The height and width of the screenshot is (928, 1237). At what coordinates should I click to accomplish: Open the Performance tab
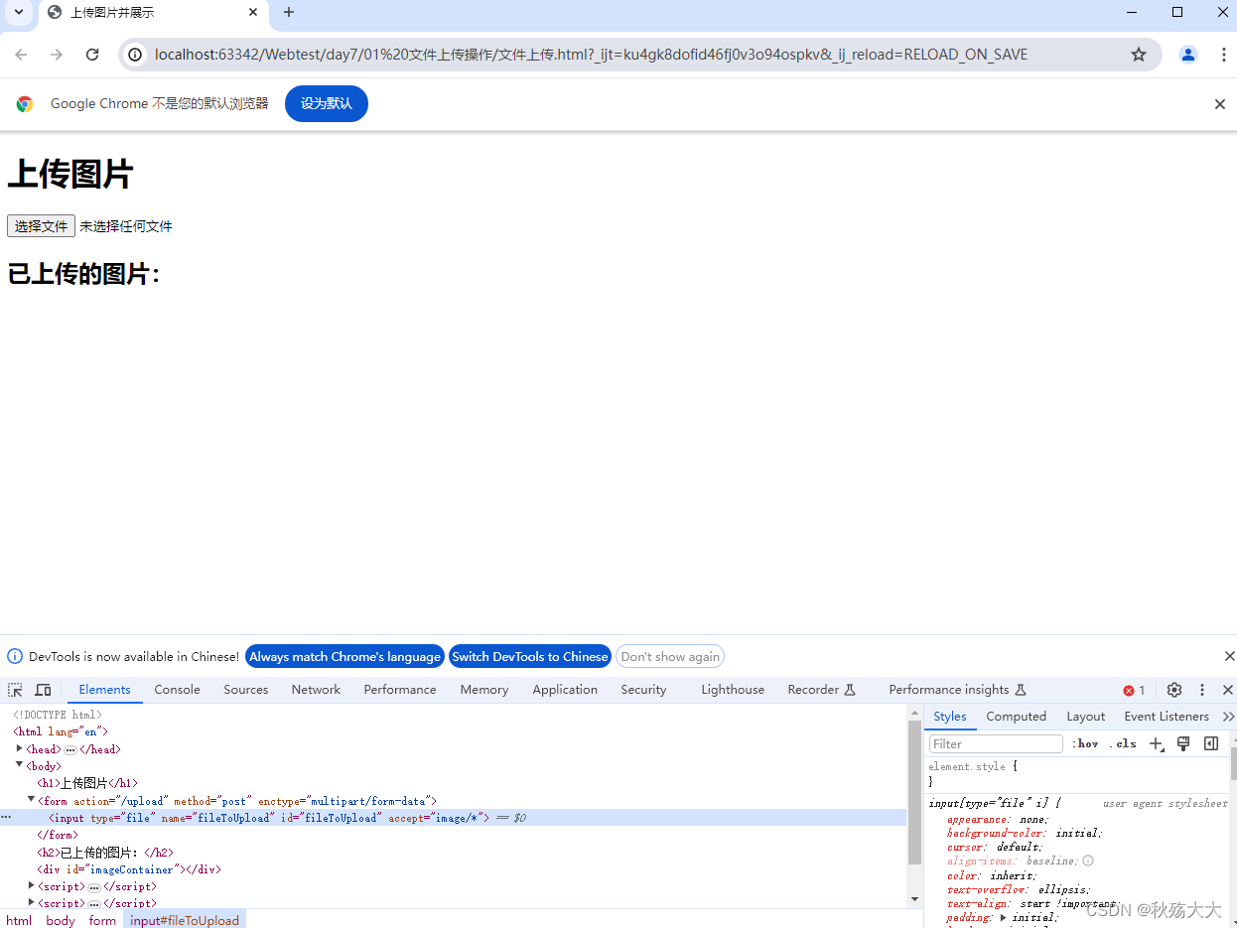[400, 690]
